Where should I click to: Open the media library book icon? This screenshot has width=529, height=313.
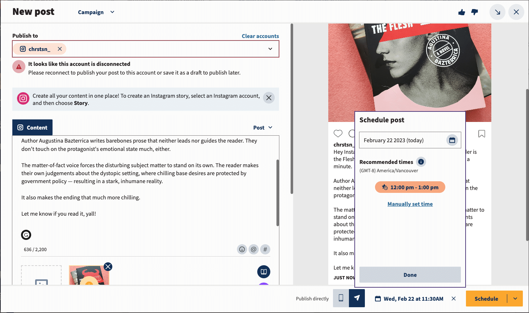click(x=264, y=272)
